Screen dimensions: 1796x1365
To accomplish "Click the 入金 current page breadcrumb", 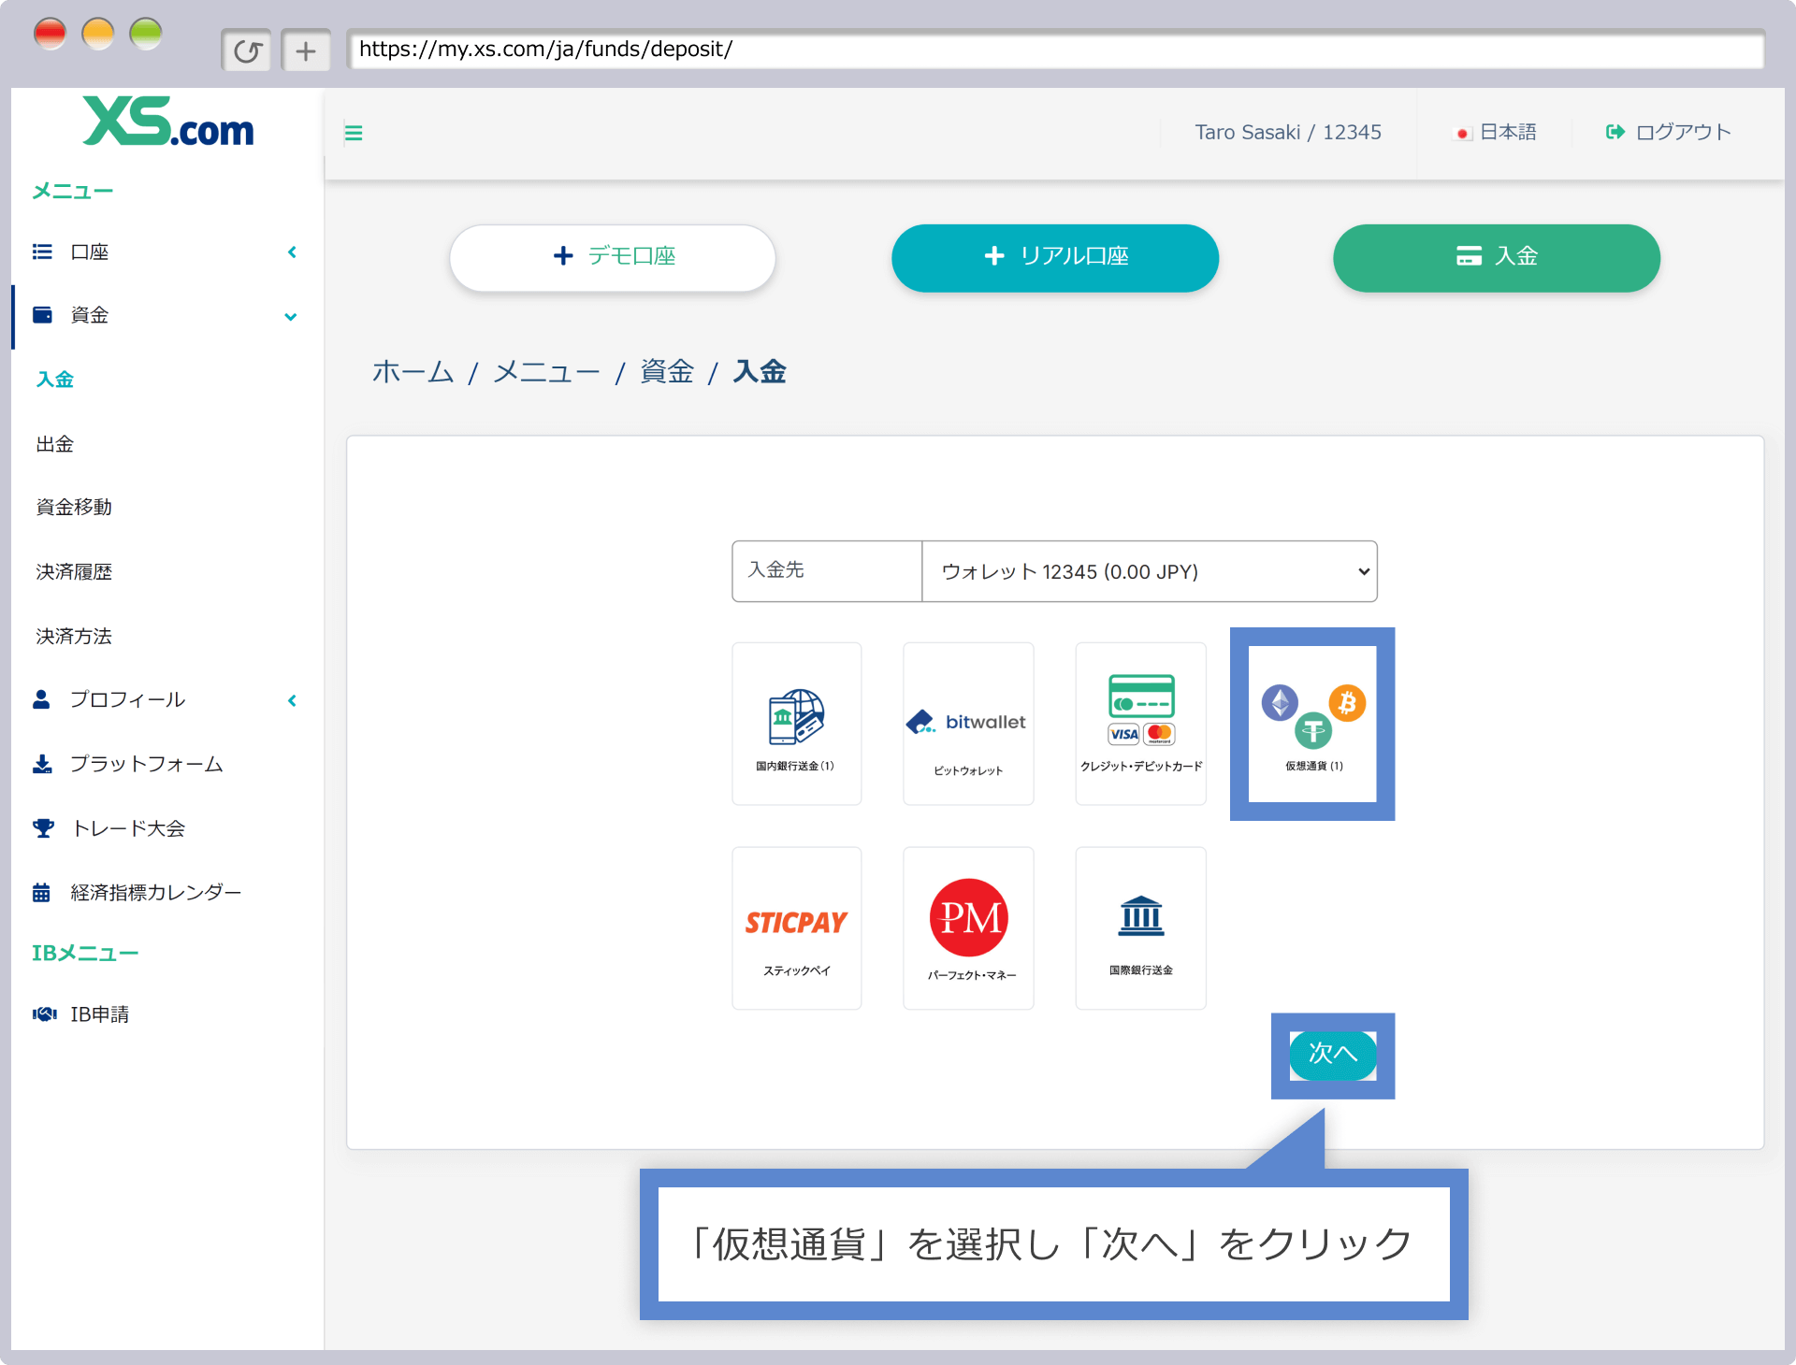I will click(760, 372).
